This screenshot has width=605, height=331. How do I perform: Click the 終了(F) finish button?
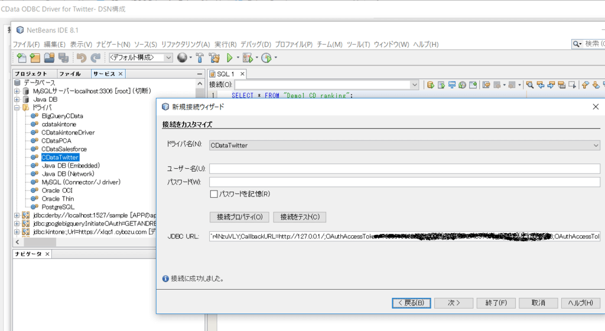pos(496,303)
